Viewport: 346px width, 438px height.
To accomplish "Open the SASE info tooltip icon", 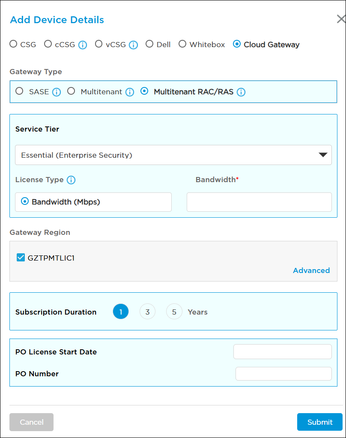I will tap(57, 92).
